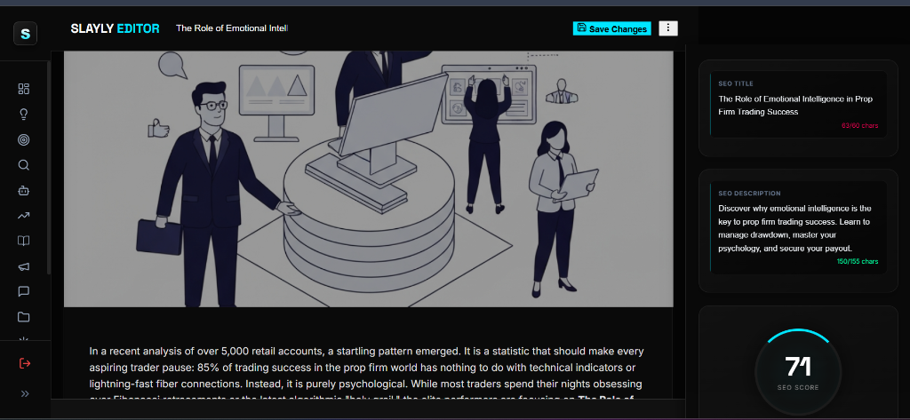Open the three-dot more options menu
This screenshot has height=420, width=910.
point(668,28)
